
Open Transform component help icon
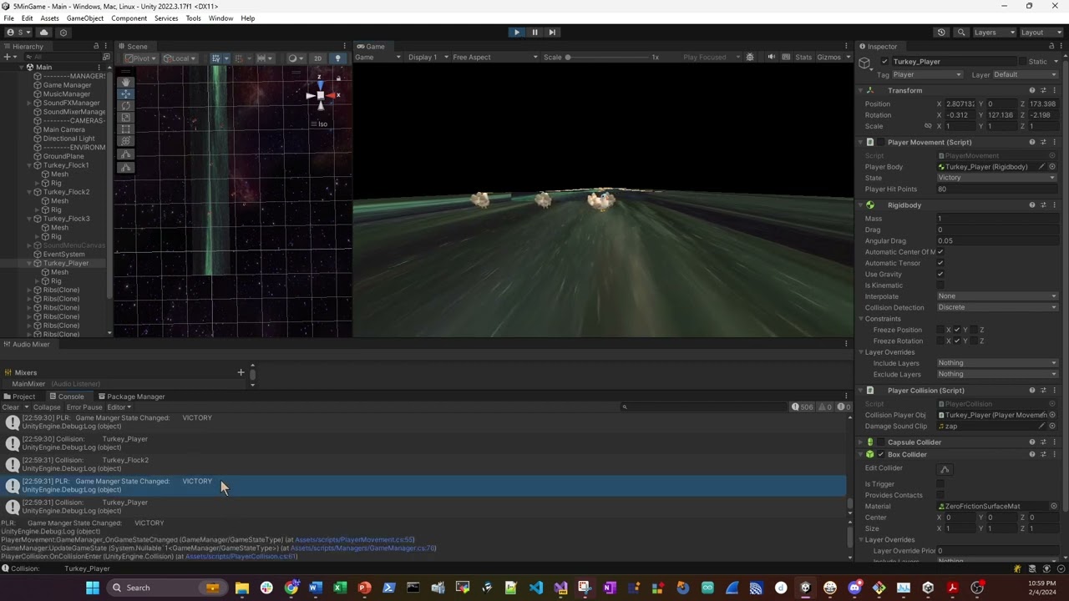pyautogui.click(x=1032, y=90)
